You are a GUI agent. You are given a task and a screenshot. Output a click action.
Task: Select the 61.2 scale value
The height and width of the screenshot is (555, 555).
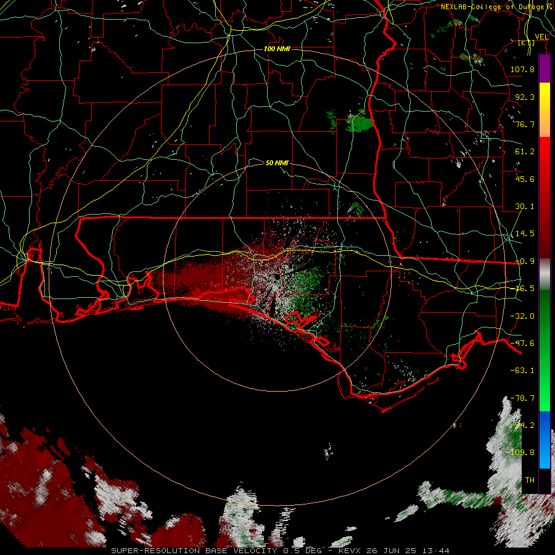525,152
